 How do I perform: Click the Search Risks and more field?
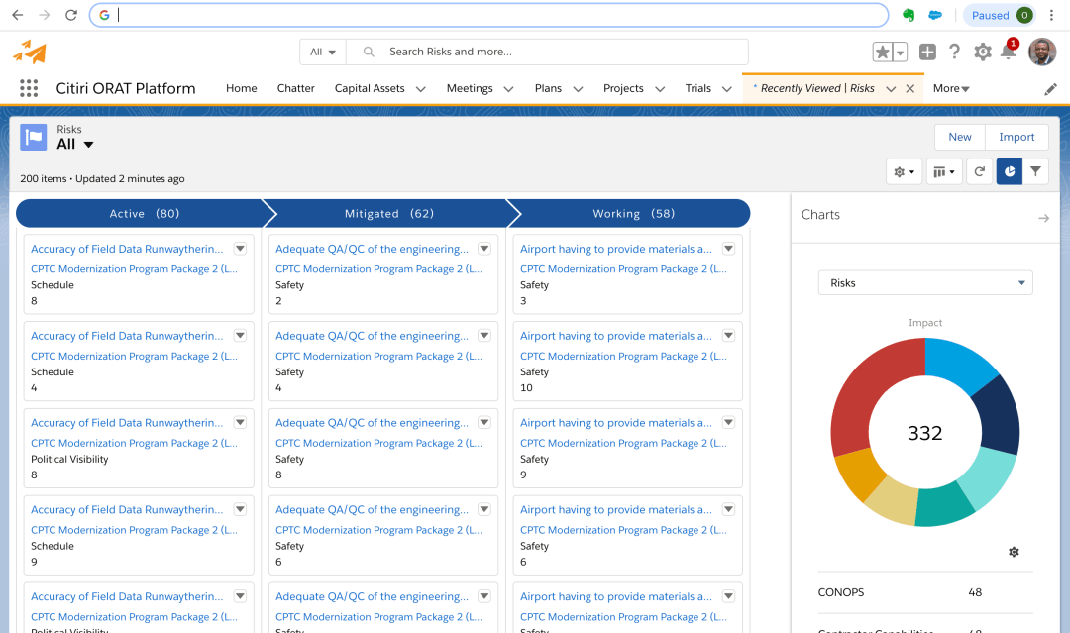pyautogui.click(x=547, y=52)
